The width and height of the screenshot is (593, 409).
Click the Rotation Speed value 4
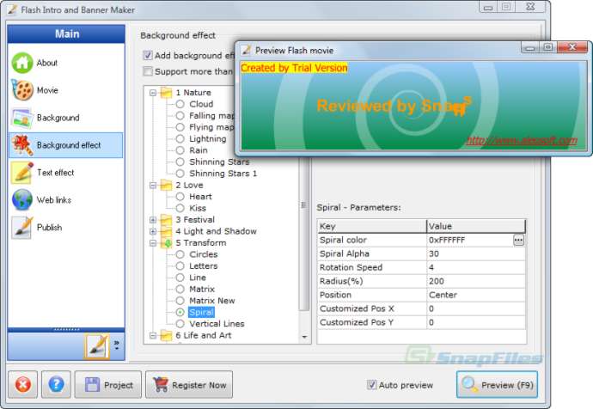point(431,267)
